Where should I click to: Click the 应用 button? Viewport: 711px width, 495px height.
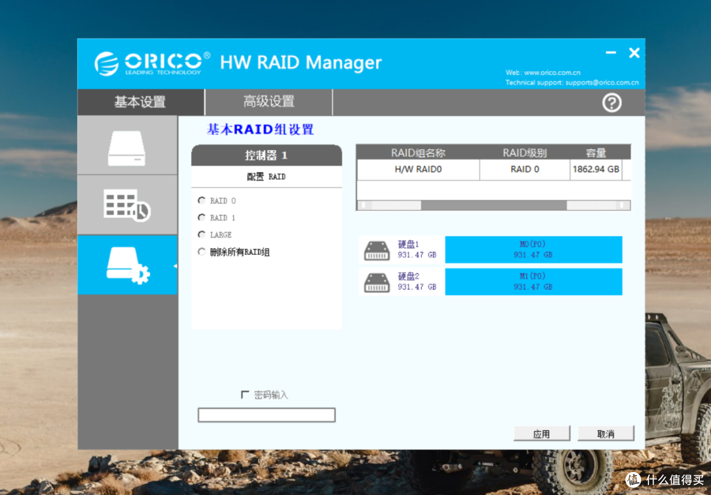pyautogui.click(x=541, y=434)
